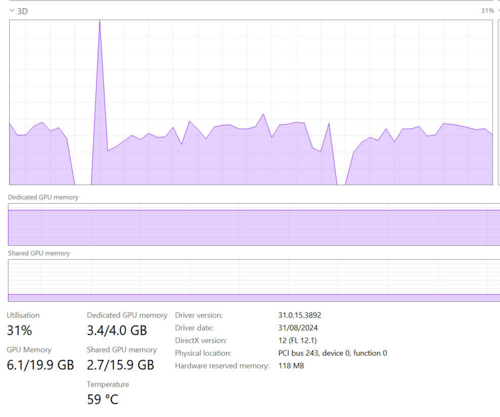Expand the 3D engine dropdown chevron
Screen dimensions: 500x417
tap(12, 11)
